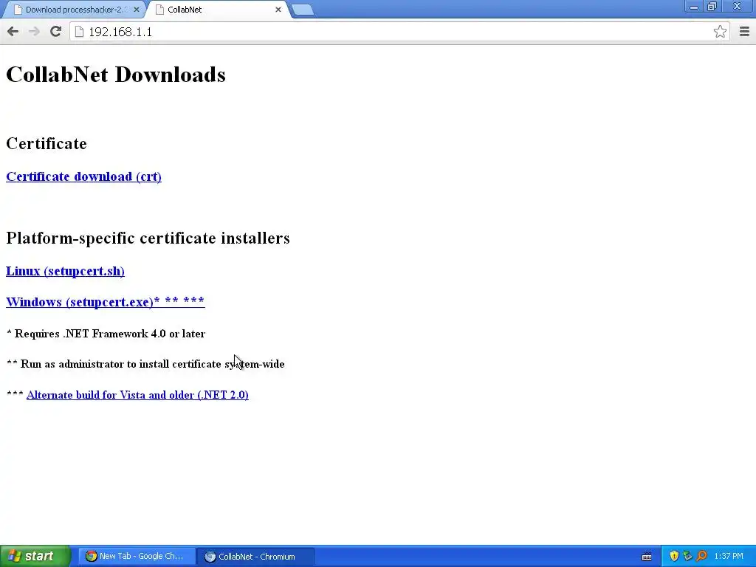Select CollabNet - Chromium taskbar button

tap(255, 557)
